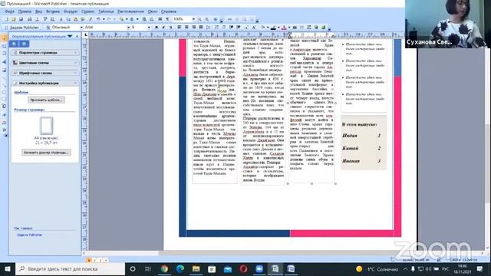This screenshot has height=276, width=491.
Task: Click the Zoom in magnifier icon
Action: tap(206, 19)
